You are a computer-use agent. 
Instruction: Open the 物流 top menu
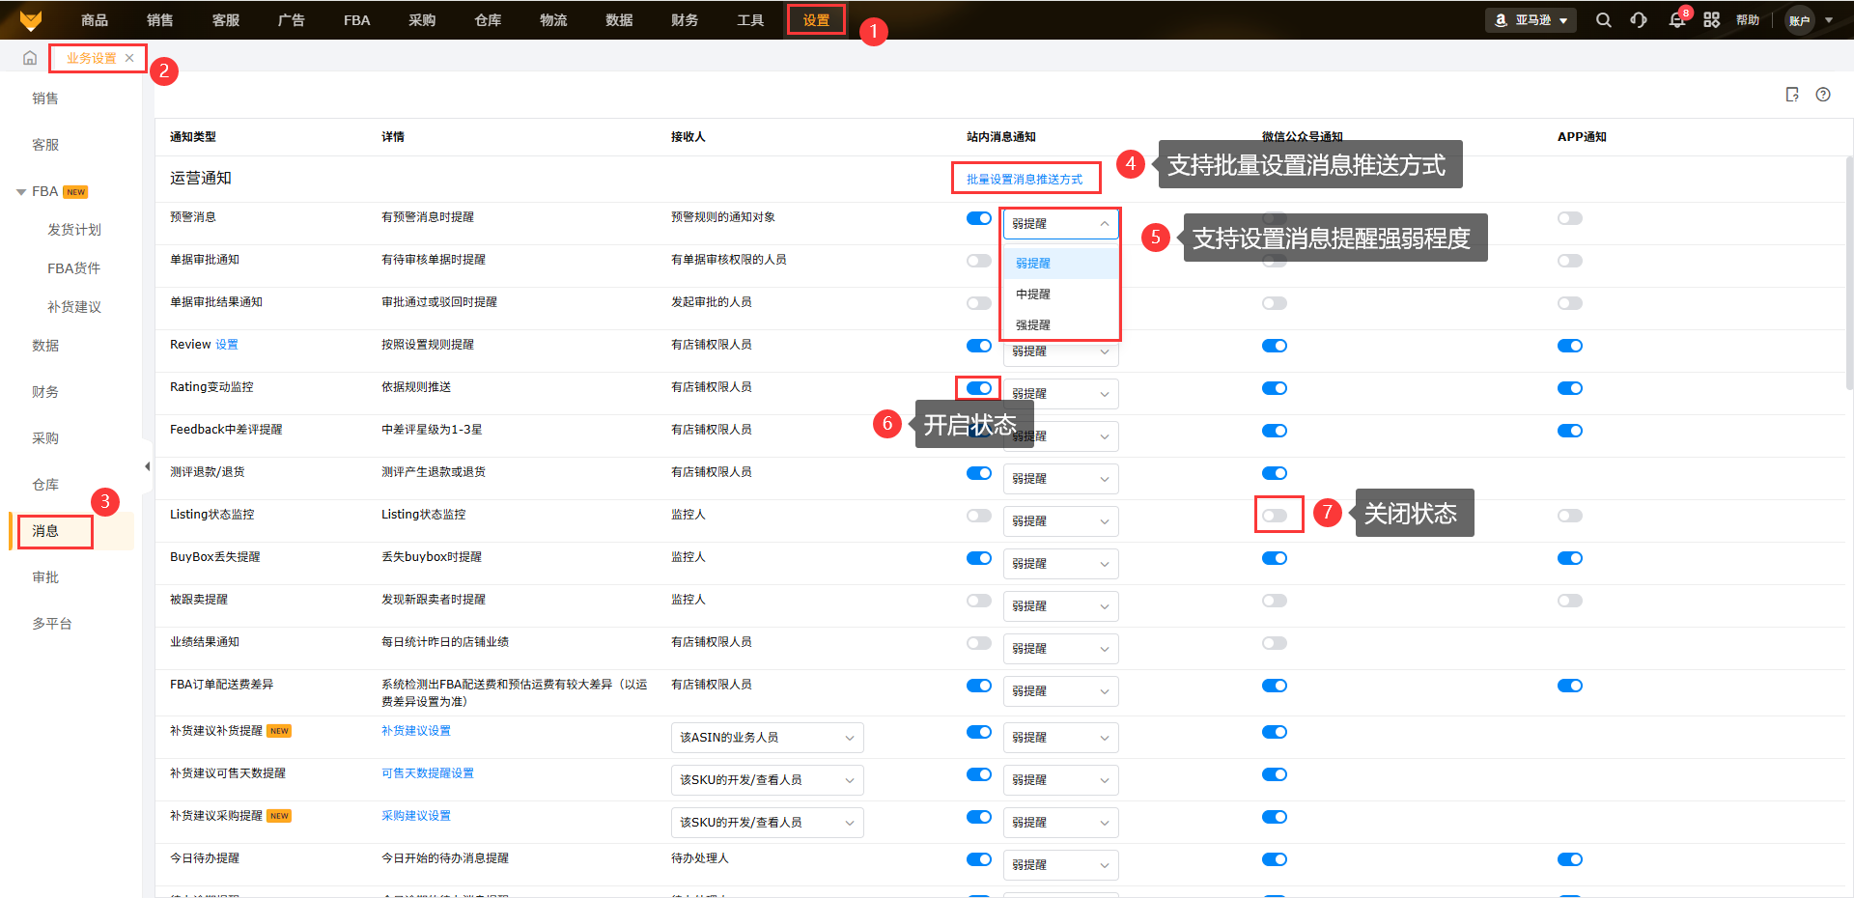click(x=553, y=20)
